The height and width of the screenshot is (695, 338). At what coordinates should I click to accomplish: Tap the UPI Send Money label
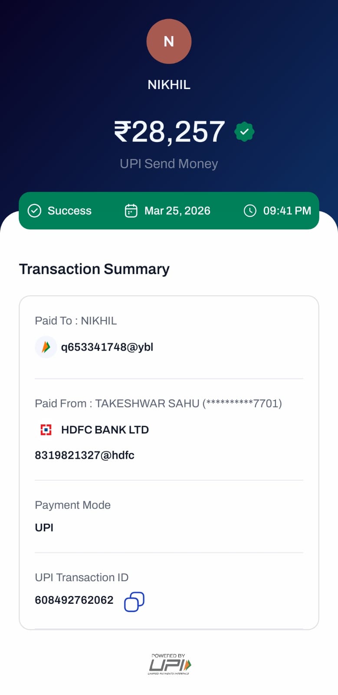pyautogui.click(x=169, y=164)
